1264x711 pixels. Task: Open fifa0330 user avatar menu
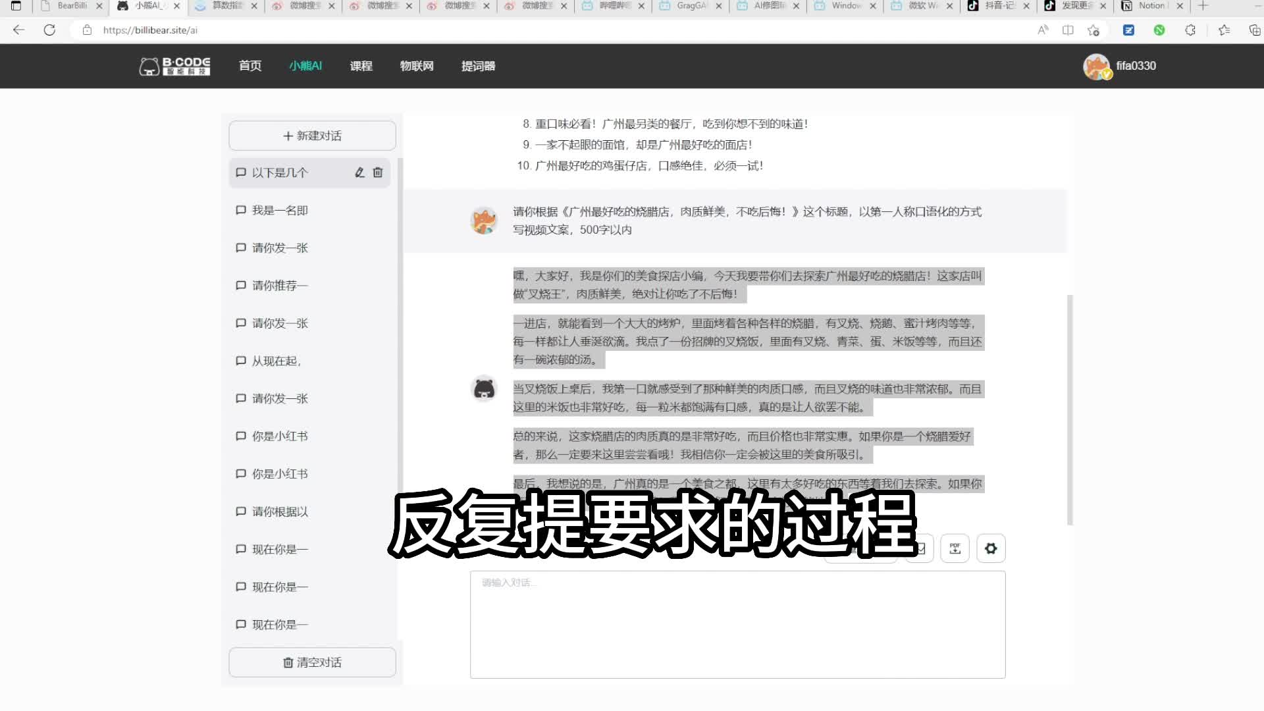click(x=1096, y=66)
